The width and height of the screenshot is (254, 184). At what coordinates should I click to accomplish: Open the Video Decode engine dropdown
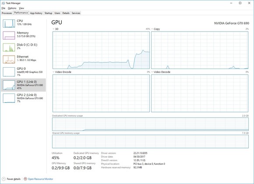[x=152, y=72]
